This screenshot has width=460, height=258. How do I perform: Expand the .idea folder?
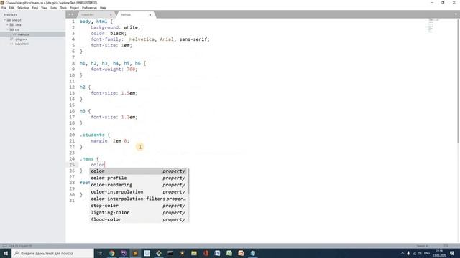(8, 24)
